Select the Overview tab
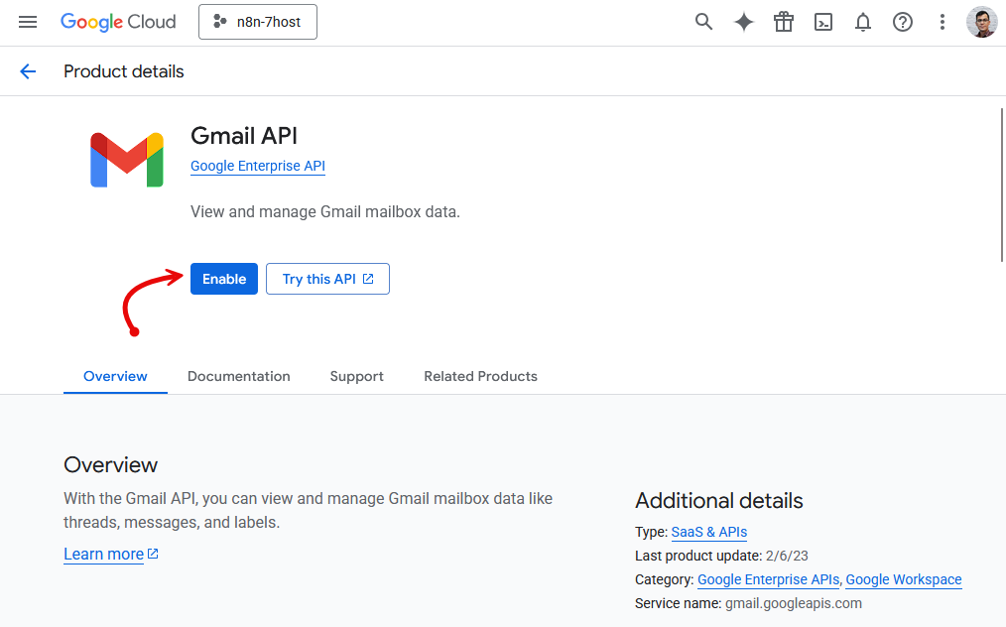 coord(115,376)
